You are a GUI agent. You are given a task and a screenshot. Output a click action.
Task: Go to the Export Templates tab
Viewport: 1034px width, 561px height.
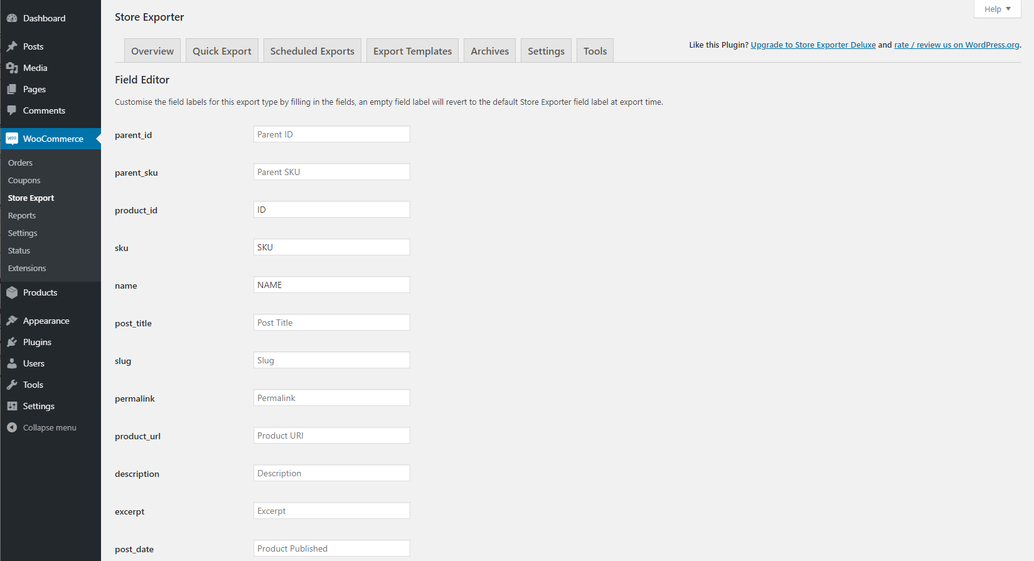[412, 51]
